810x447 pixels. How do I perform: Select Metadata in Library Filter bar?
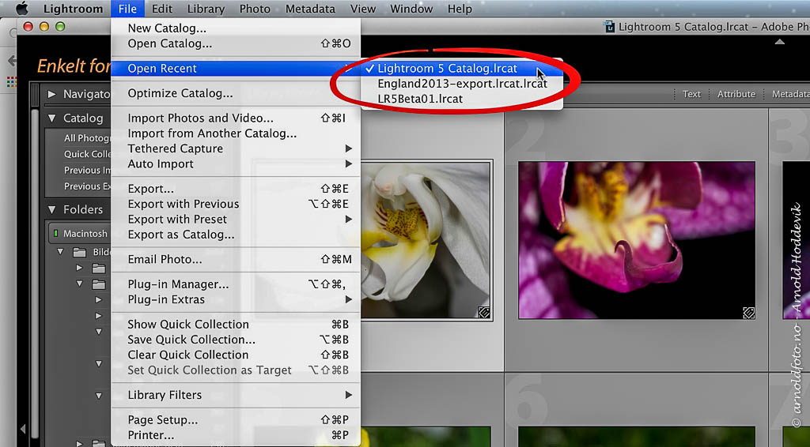pyautogui.click(x=790, y=94)
